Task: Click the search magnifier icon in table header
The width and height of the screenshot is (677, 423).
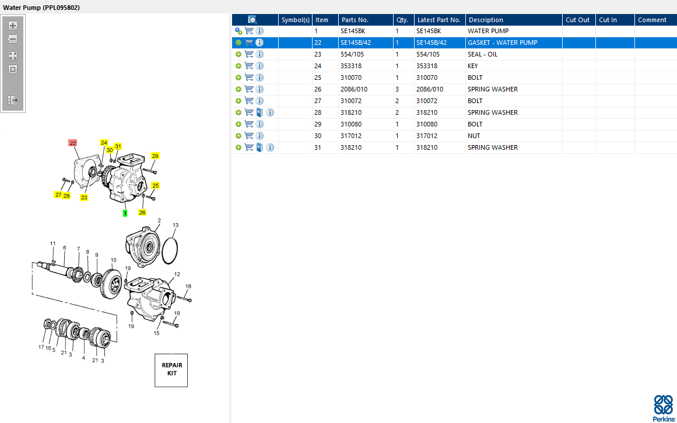Action: [x=252, y=20]
